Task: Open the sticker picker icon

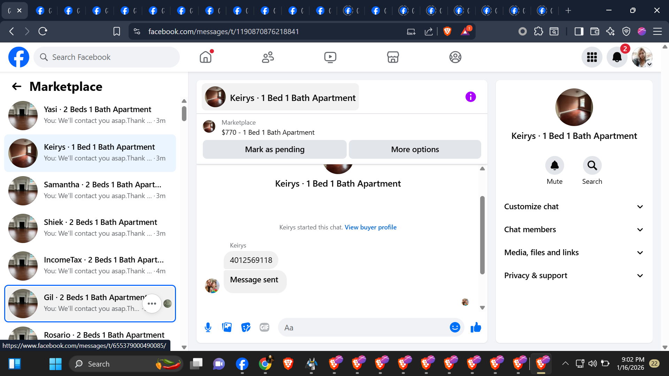Action: [246, 327]
